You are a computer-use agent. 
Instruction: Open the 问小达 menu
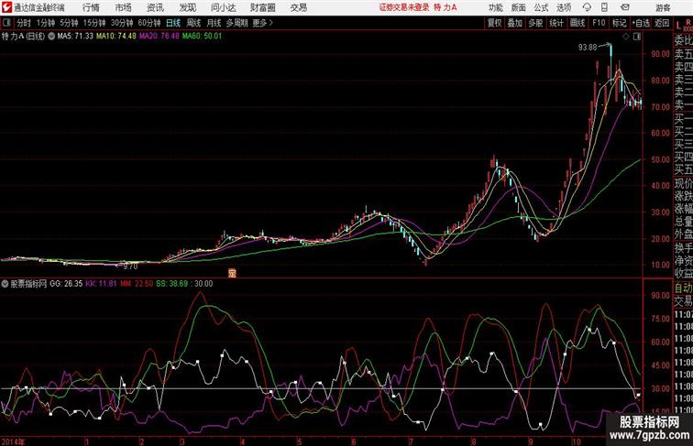(224, 7)
